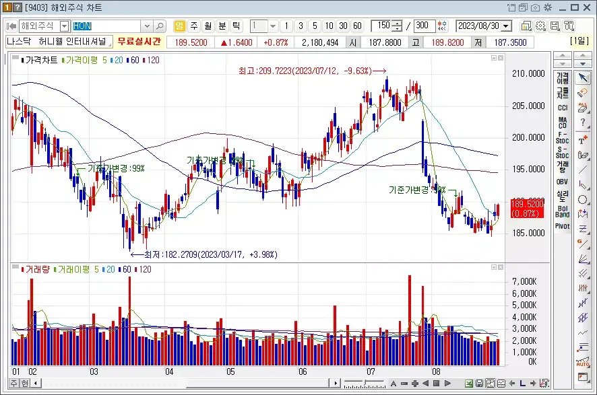The image size is (597, 395).
Task: Toggle monthly (월) chart period
Action: [x=208, y=26]
